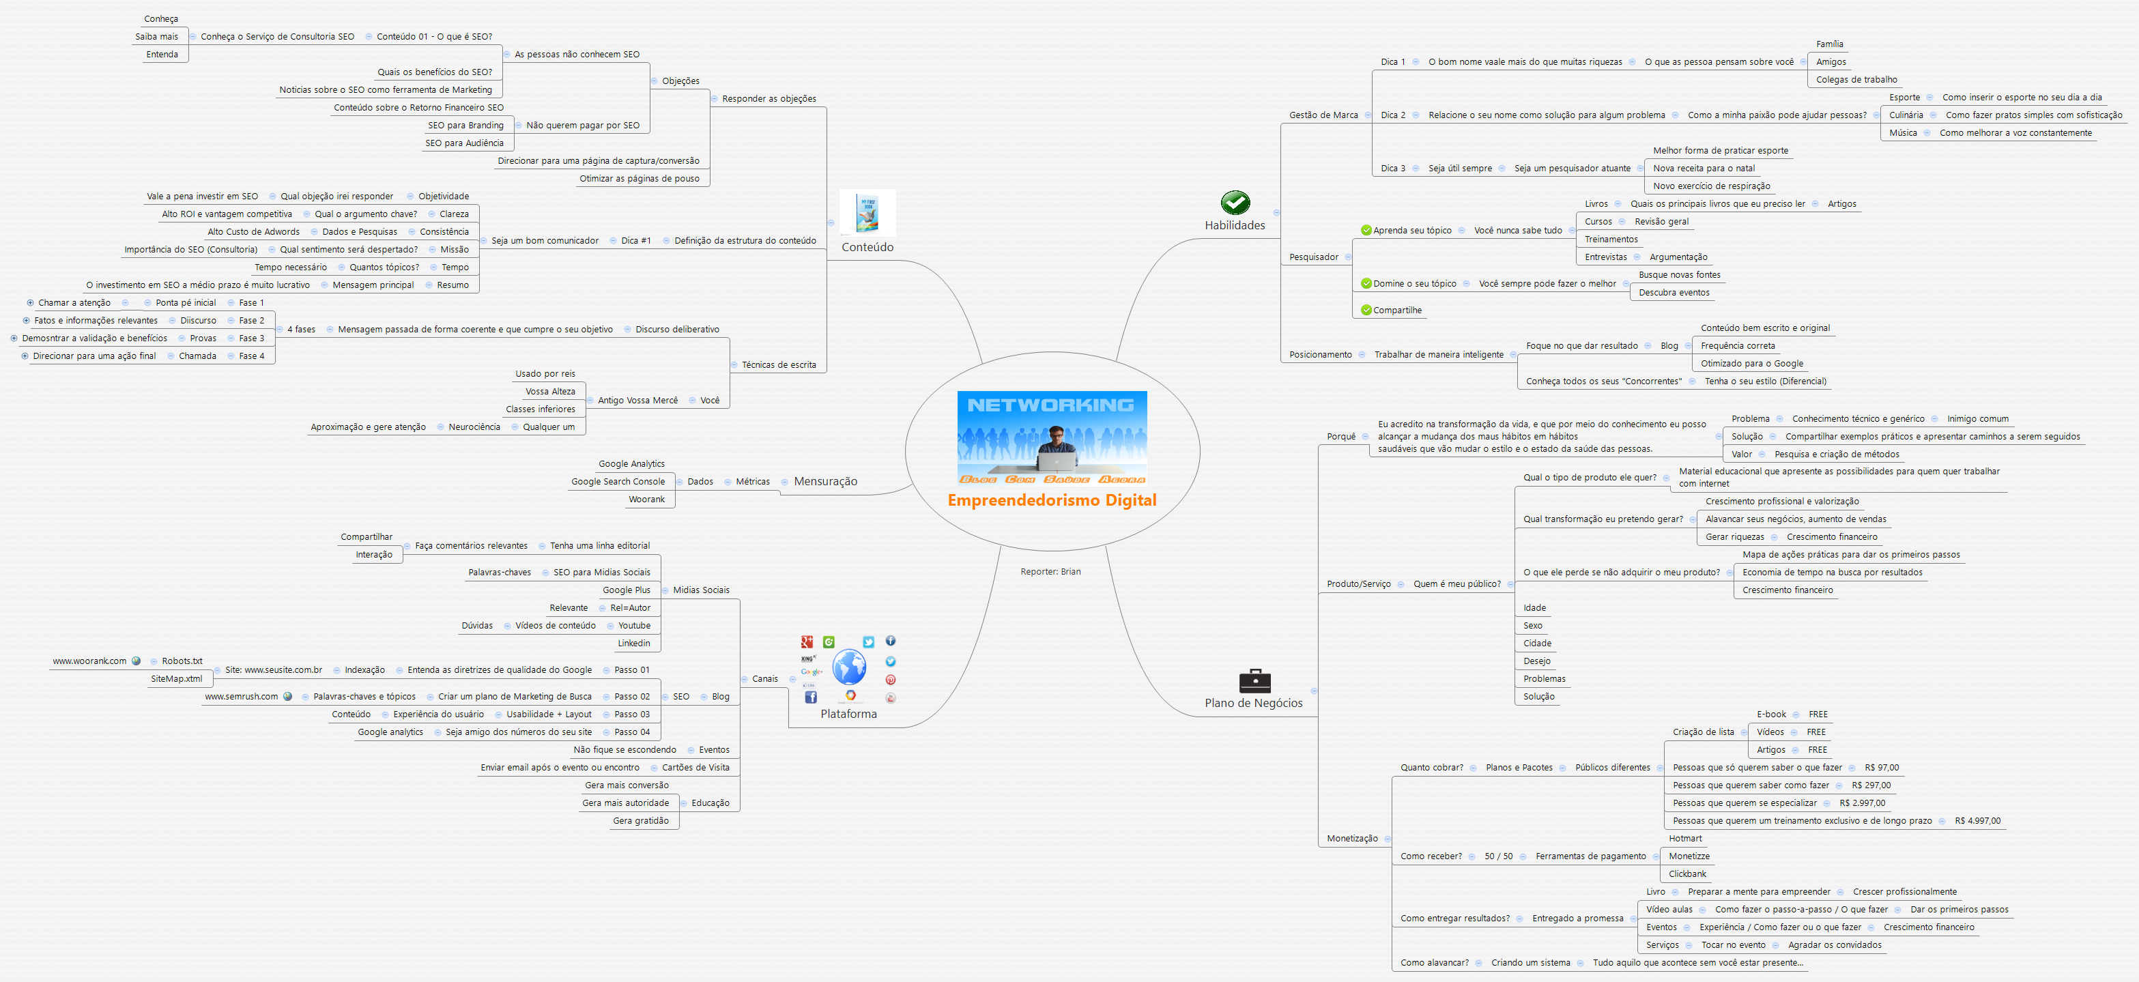2139x982 pixels.
Task: Click the YouTube icon near Plataforma
Action: click(x=890, y=698)
